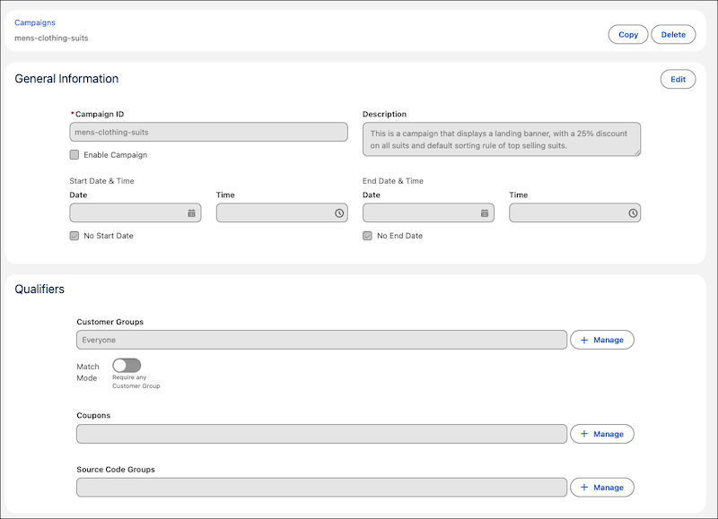718x519 pixels.
Task: Click the 'Require any Customer Group' text
Action: click(x=136, y=382)
